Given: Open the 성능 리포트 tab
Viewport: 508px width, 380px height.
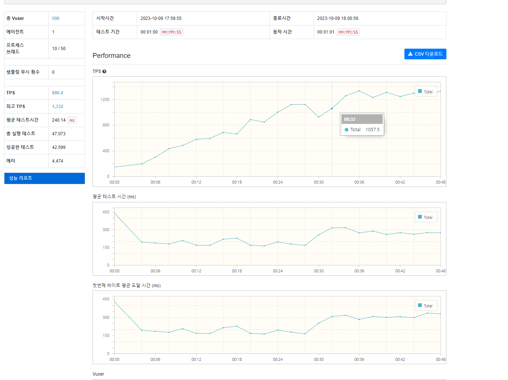Looking at the screenshot, I should (45, 178).
